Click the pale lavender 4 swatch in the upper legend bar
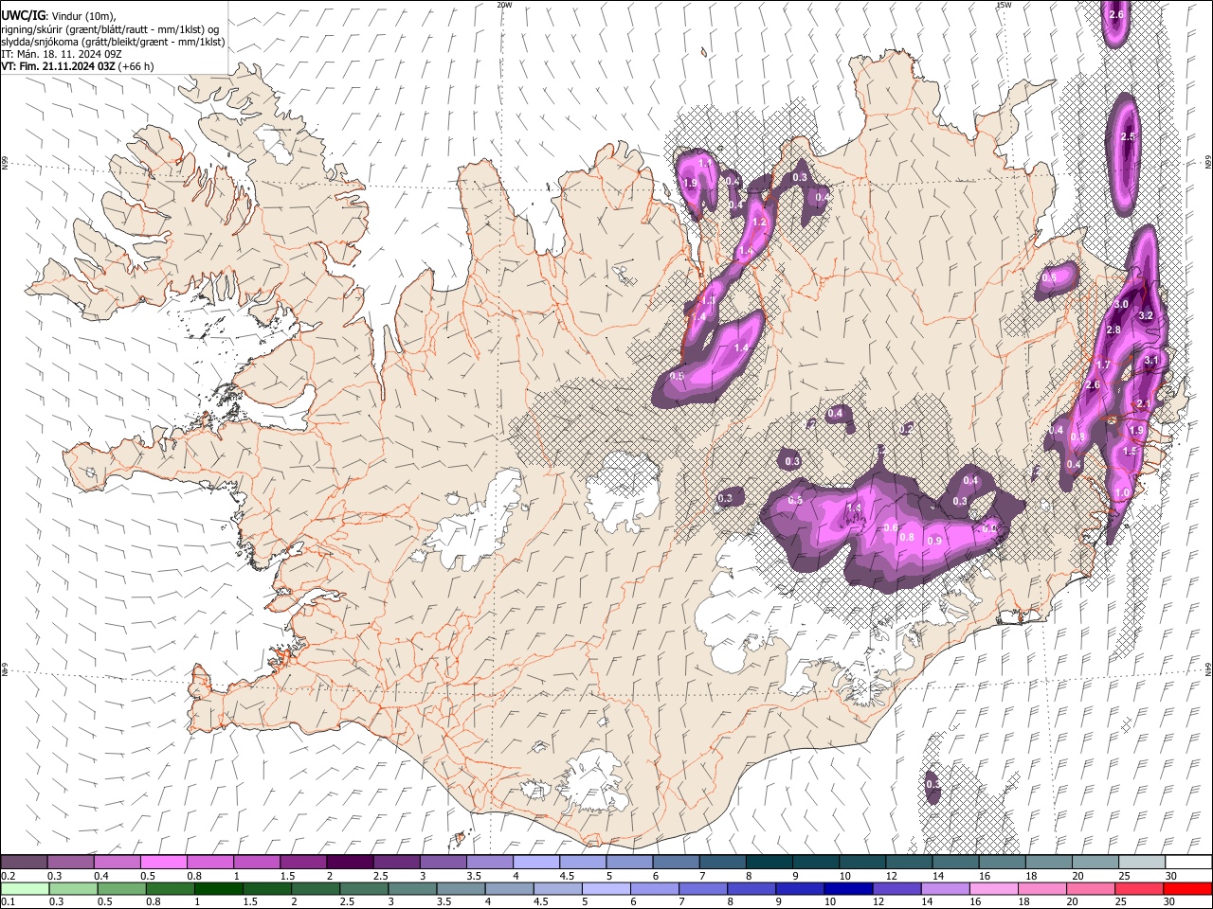This screenshot has width=1213, height=909. tap(536, 863)
